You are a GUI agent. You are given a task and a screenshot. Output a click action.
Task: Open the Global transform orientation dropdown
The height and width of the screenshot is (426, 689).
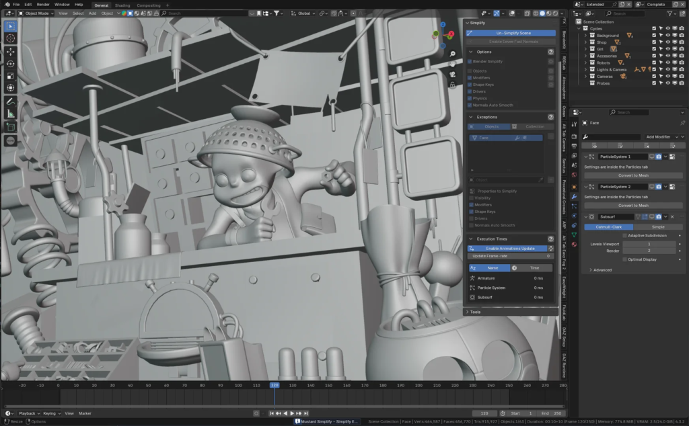(304, 13)
